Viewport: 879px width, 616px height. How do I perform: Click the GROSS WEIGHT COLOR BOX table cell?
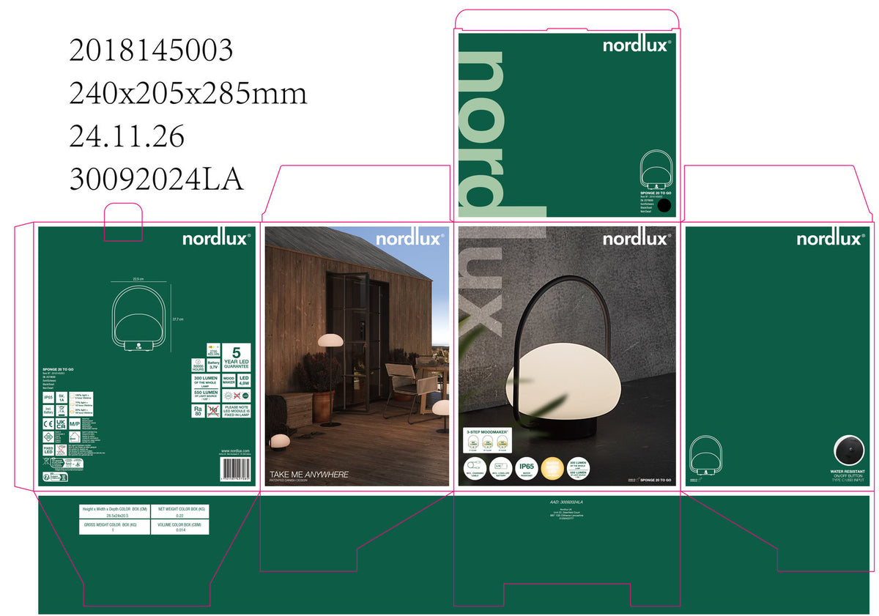[114, 527]
